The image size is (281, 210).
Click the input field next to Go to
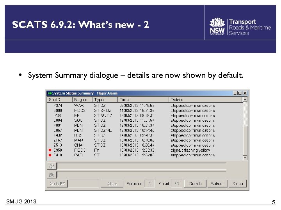pos(84,184)
